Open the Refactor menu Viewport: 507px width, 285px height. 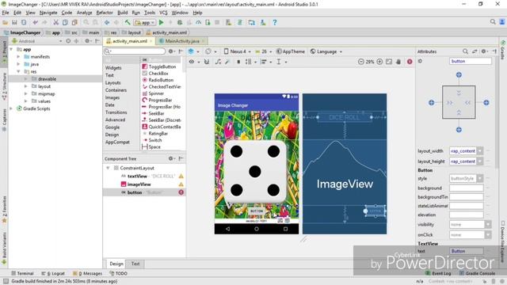click(105, 13)
